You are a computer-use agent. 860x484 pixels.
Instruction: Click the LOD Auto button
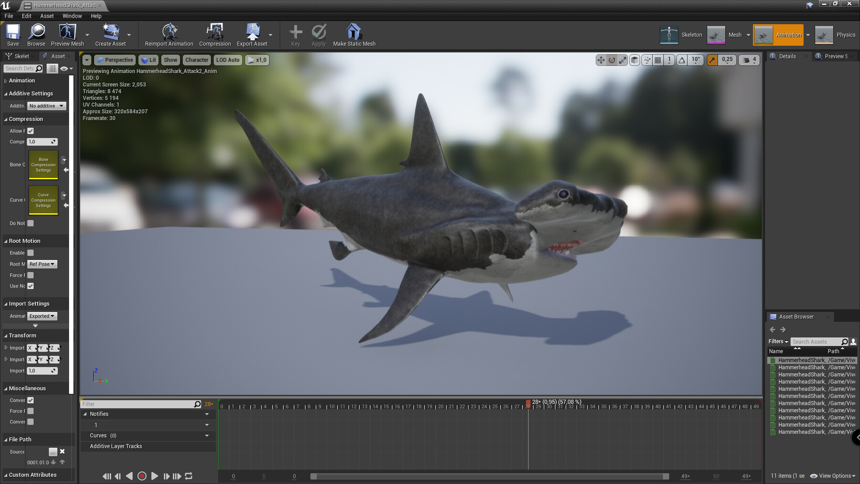point(228,60)
